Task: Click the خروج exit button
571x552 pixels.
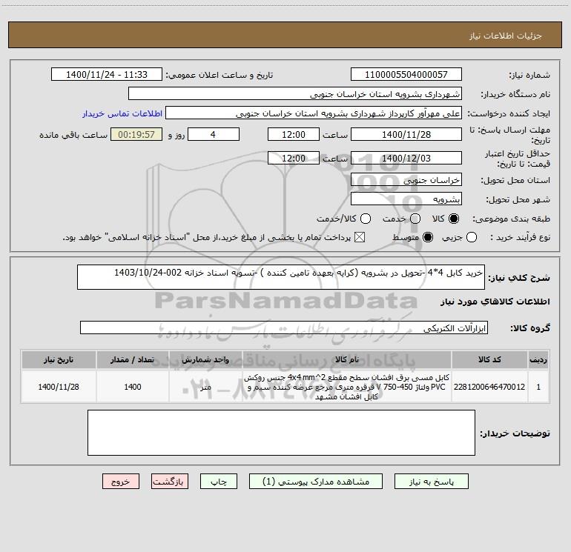Action: [121, 482]
